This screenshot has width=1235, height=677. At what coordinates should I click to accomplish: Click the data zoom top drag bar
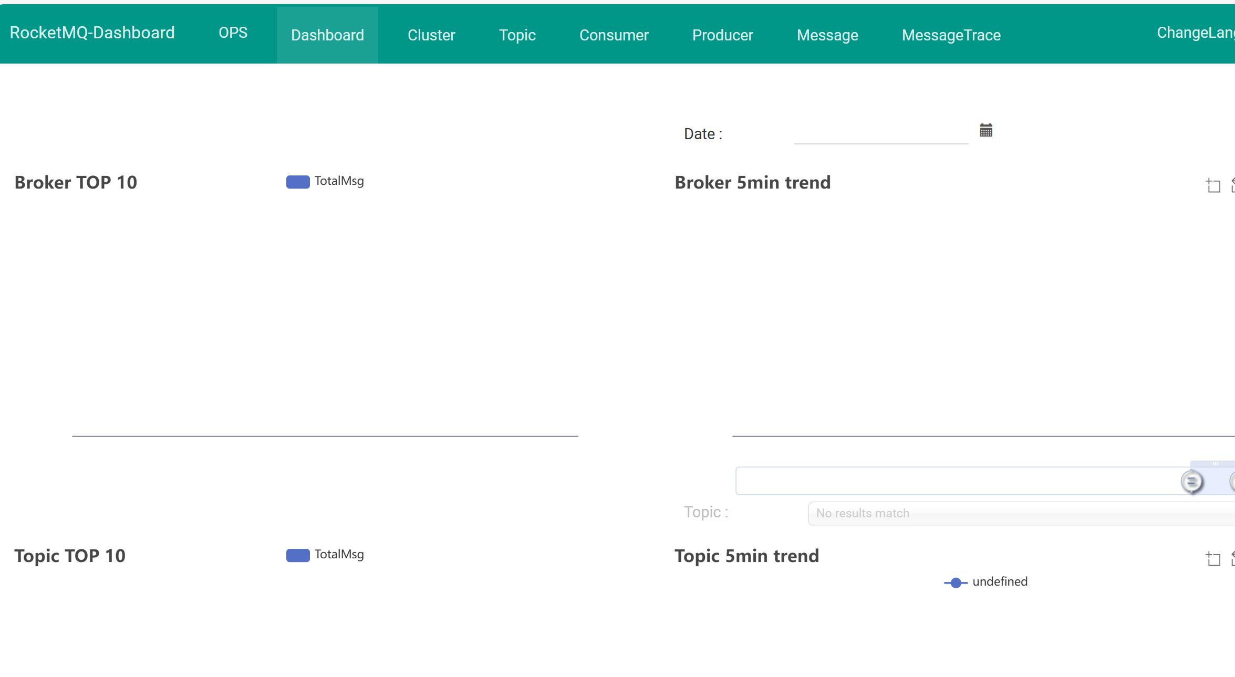pyautogui.click(x=1215, y=464)
